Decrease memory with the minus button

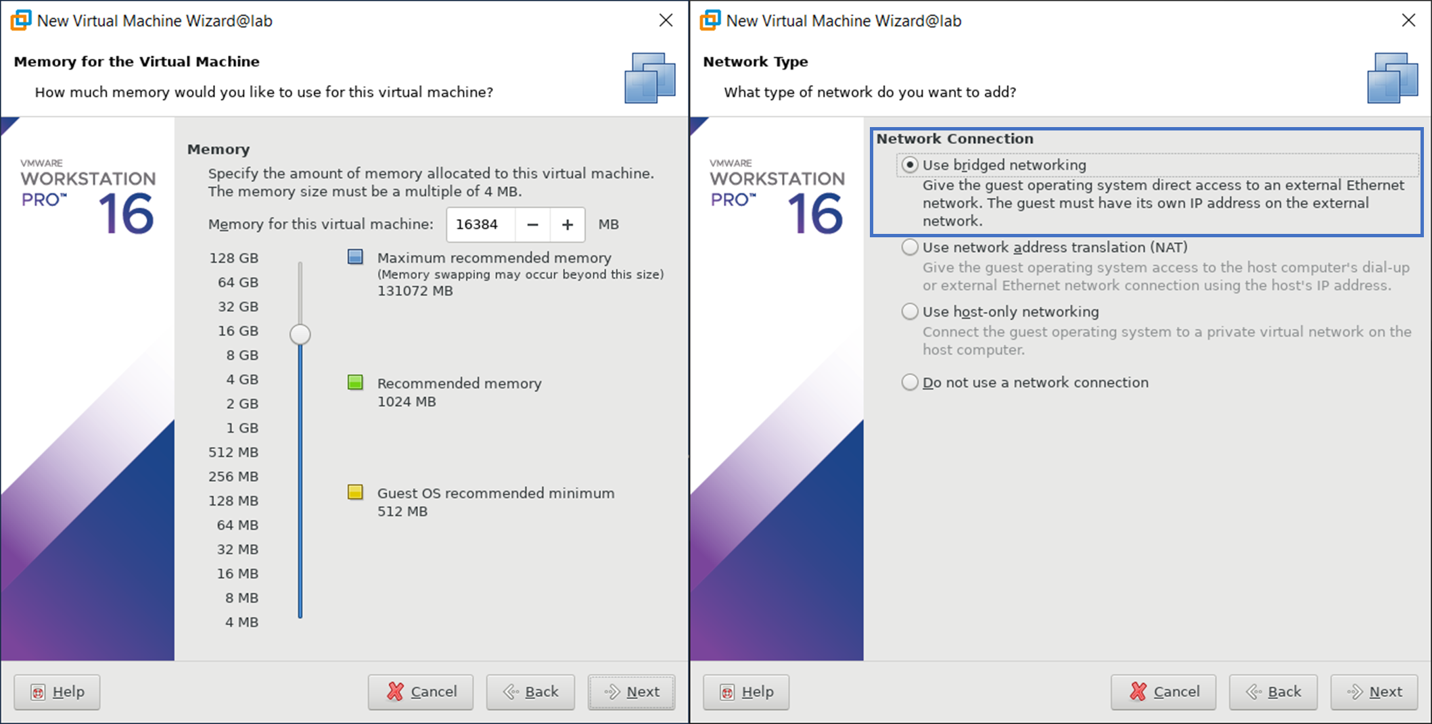533,224
